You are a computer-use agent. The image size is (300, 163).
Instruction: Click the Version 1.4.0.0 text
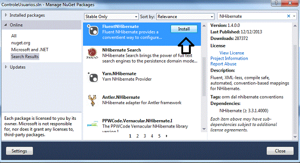click(225, 26)
